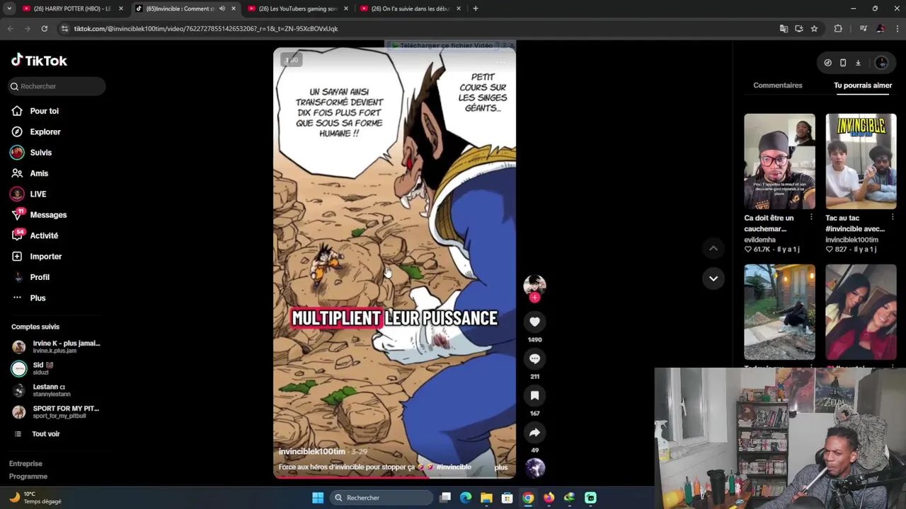This screenshot has height=509, width=906.
Task: Seek using the video progress bar
Action: (x=394, y=478)
